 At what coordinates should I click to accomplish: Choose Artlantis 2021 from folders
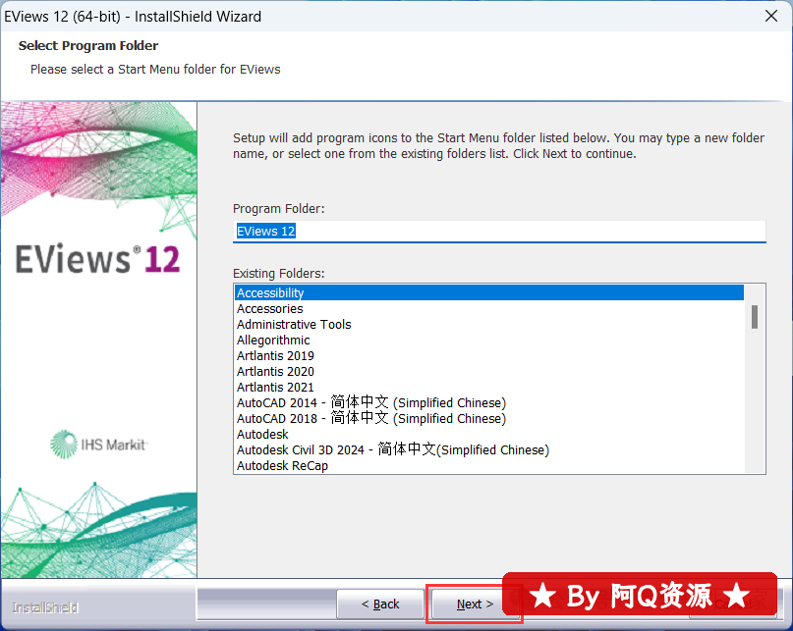click(275, 387)
